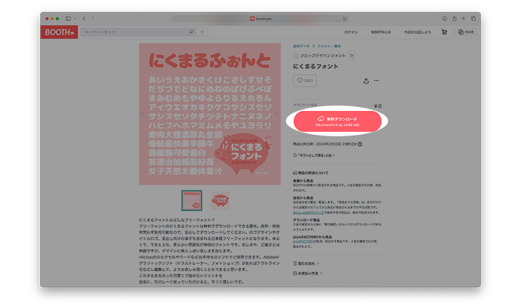Click the ダウンロード商品 label above price
521x304 pixels.
(305, 105)
